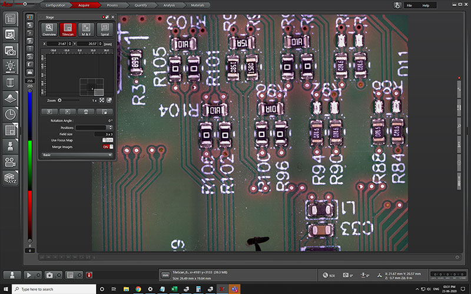471x294 pixels.
Task: Select the Spiral scan mode
Action: [x=104, y=29]
